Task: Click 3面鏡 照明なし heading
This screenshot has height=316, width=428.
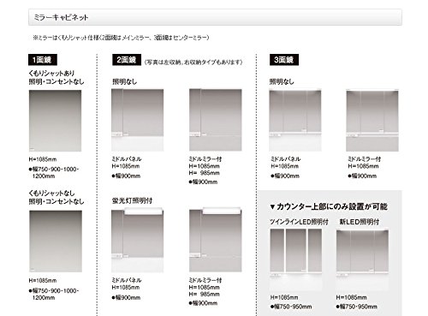Action: coord(282,82)
